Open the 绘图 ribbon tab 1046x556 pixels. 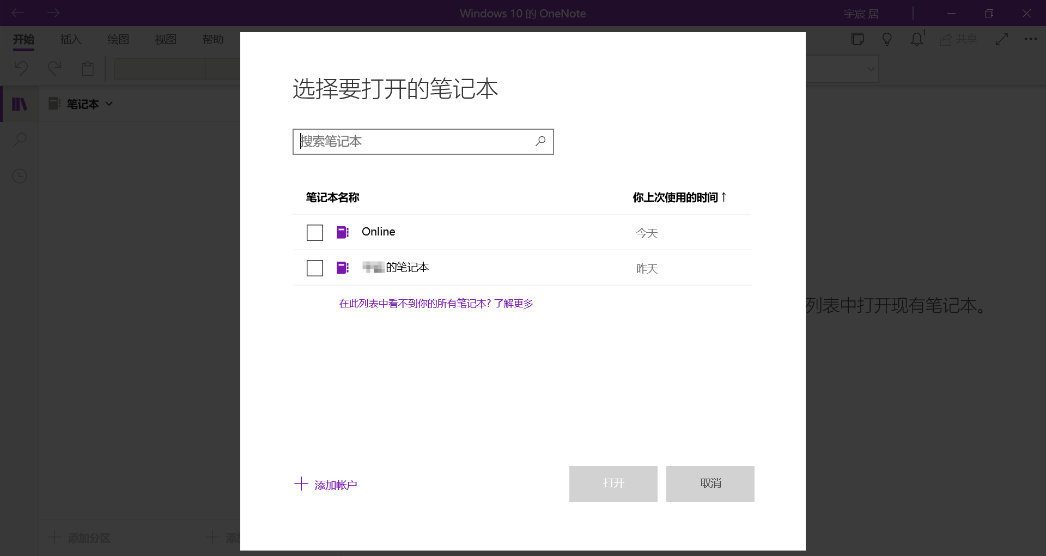118,39
